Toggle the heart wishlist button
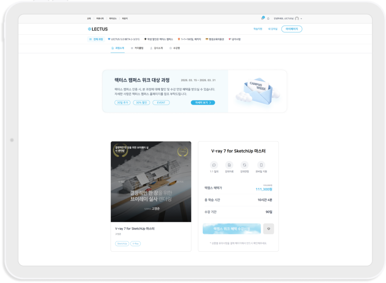Image resolution: width=386 pixels, height=283 pixels. pos(268,229)
